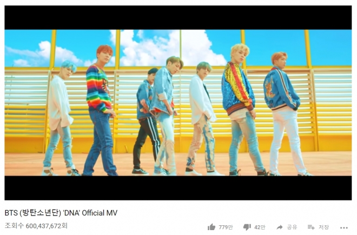Image resolution: width=357 pixels, height=235 pixels.
Task: Click the share arrow icon
Action: (x=280, y=227)
